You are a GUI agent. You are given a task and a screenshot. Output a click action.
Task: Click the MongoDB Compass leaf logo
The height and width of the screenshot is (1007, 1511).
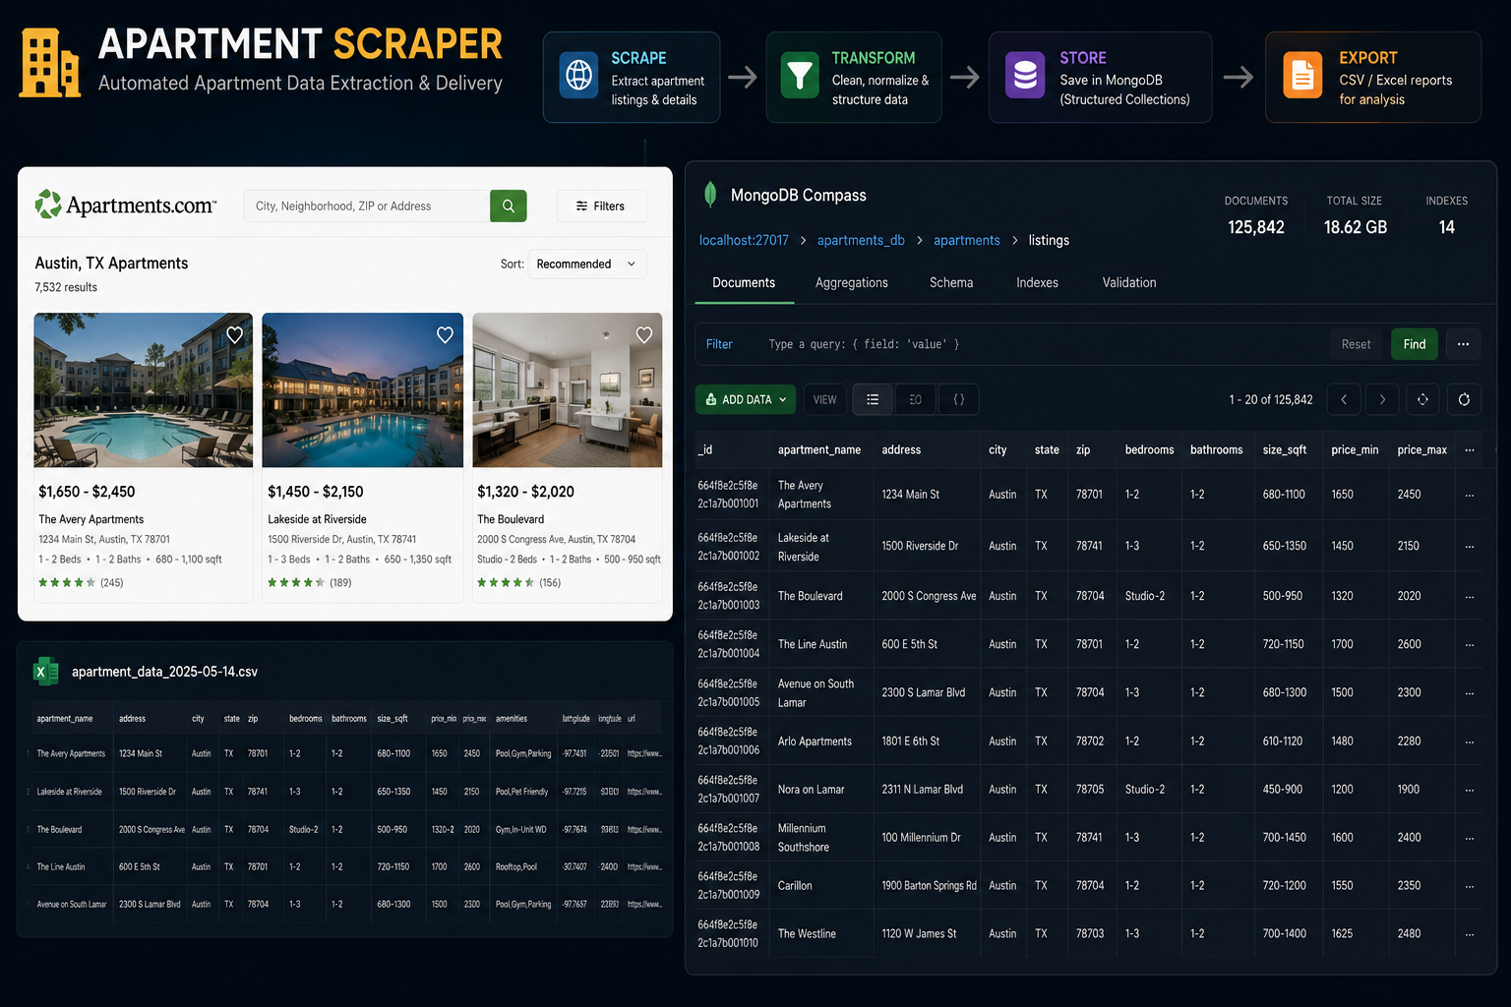coord(710,195)
